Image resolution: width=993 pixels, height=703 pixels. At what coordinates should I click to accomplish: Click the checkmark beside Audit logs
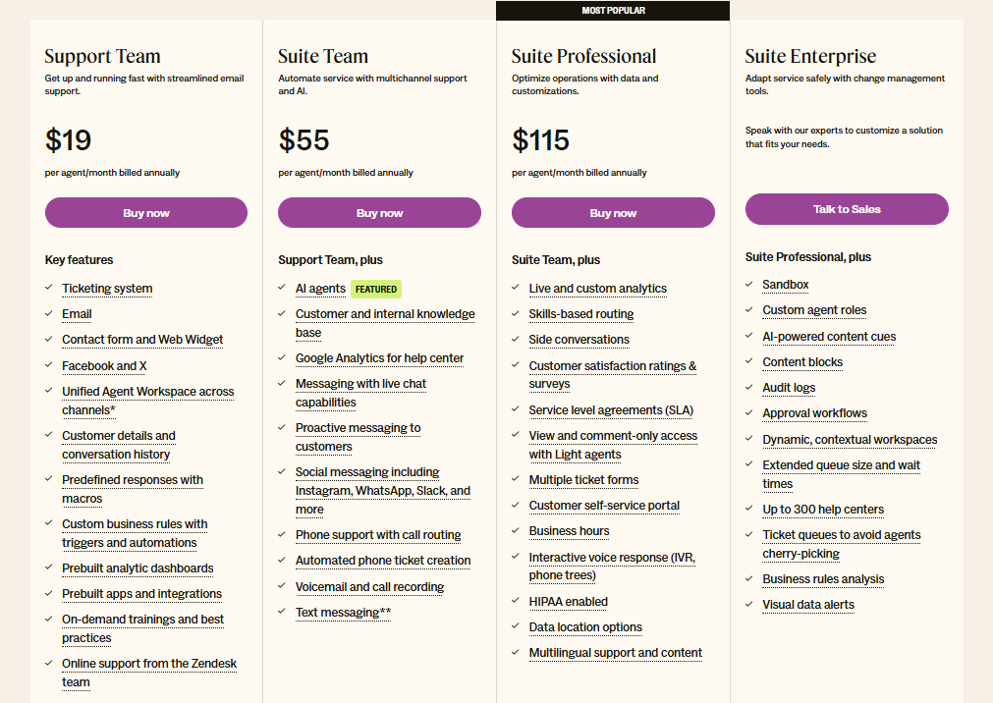(x=747, y=387)
